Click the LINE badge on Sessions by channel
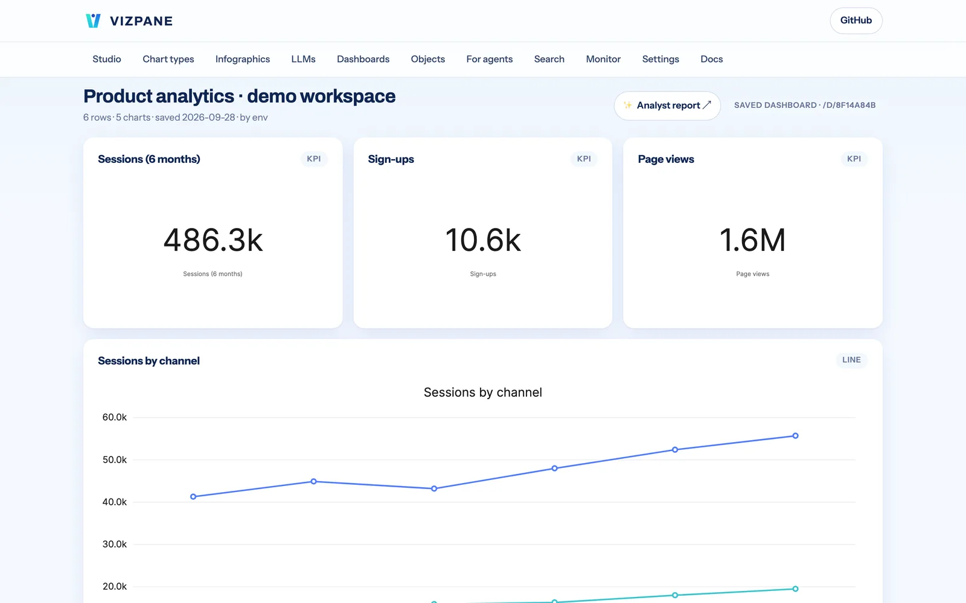The height and width of the screenshot is (603, 966). pos(851,360)
